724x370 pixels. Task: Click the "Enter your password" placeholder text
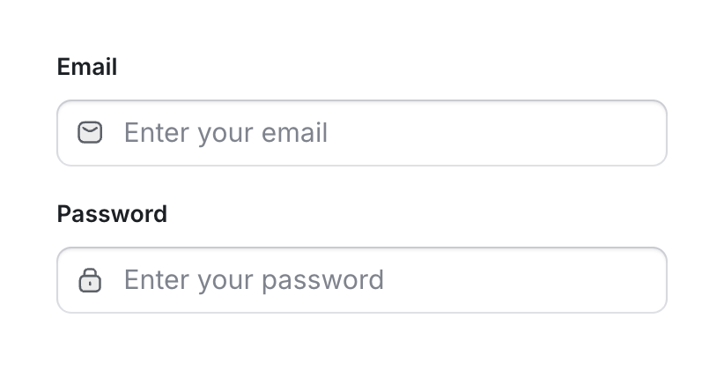[254, 281]
